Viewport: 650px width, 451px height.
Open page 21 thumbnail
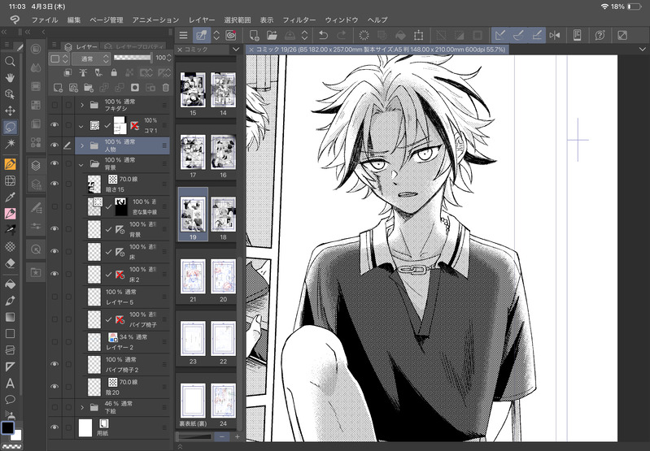pos(193,276)
